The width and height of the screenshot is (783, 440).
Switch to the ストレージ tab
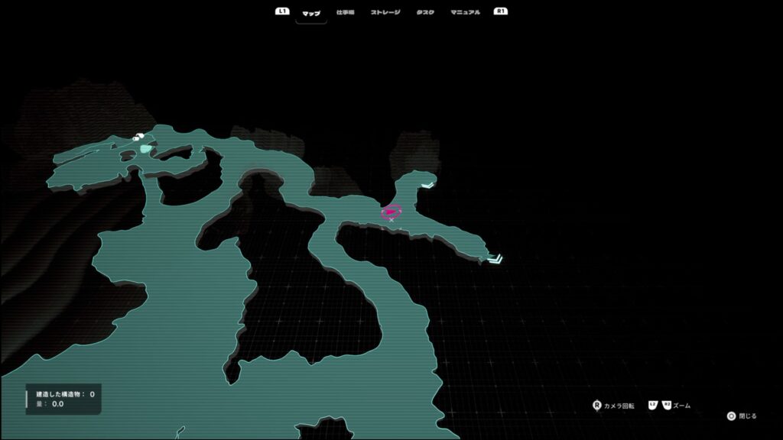point(385,12)
